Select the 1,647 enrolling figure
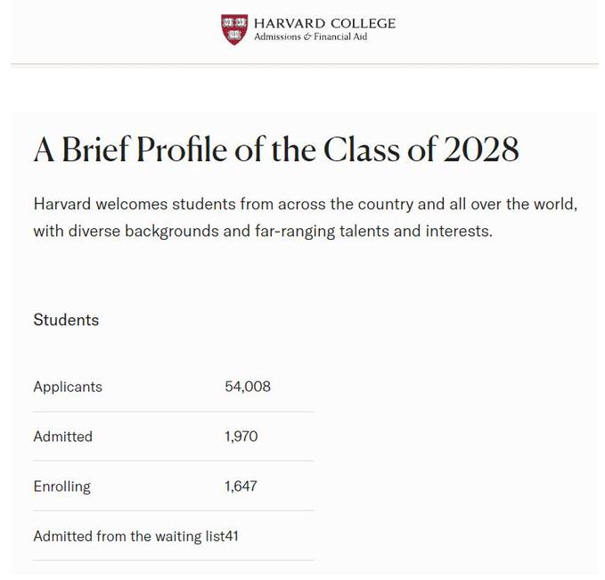Screen dimensions: 605x580 (x=241, y=486)
